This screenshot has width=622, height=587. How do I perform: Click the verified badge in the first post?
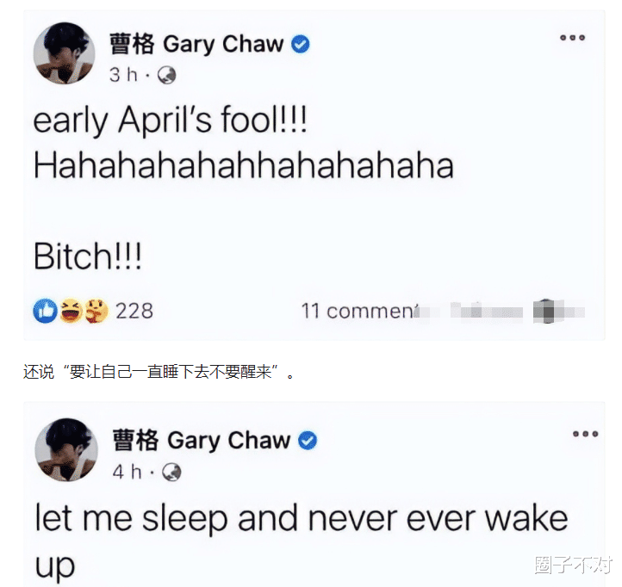pos(301,44)
